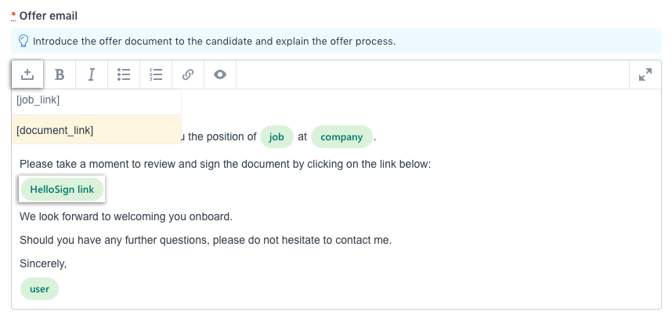Insert a bulleted list

tap(124, 74)
